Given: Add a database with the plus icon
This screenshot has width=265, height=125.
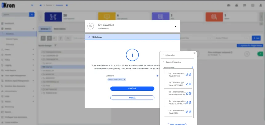Looking at the screenshot, I should (x=157, y=76).
